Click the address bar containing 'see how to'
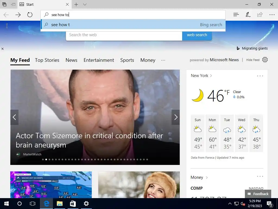278x209 pixels. [x=133, y=15]
